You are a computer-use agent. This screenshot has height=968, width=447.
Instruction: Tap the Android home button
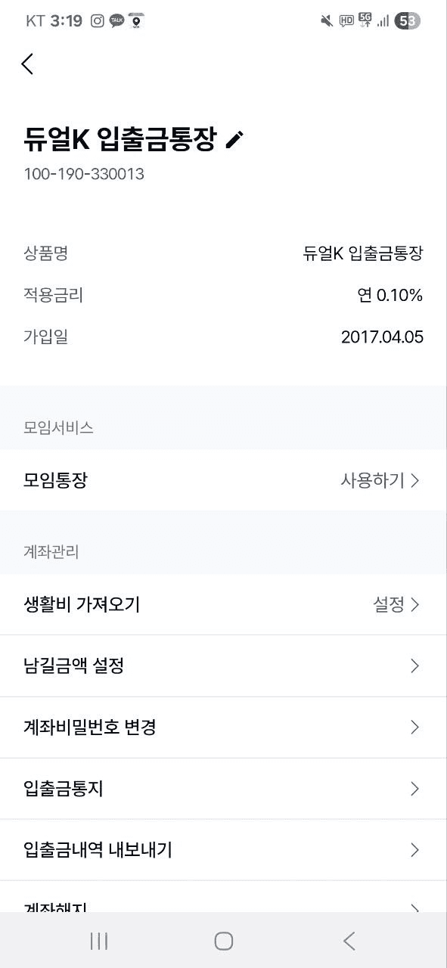click(x=223, y=941)
